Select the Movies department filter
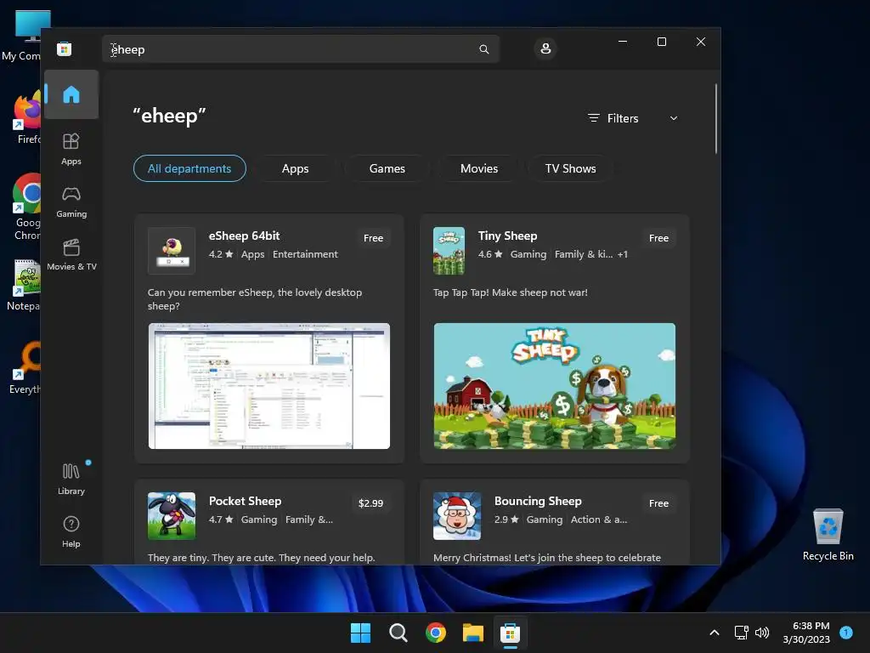 pos(479,168)
